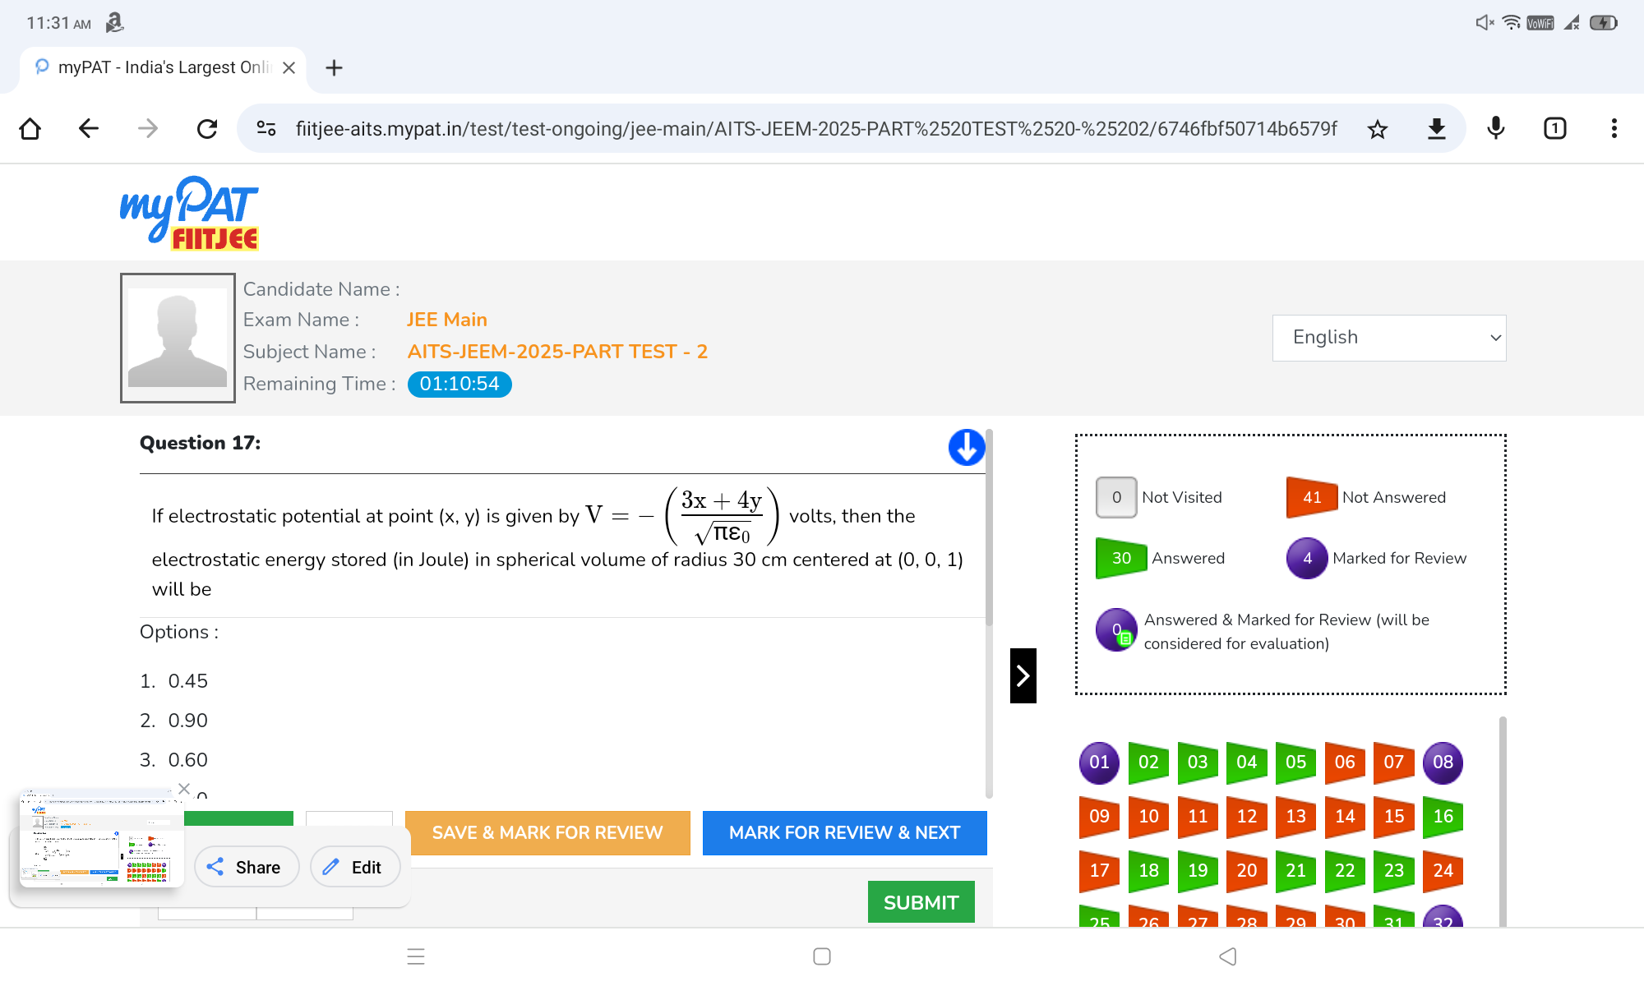This screenshot has width=1644, height=986.
Task: Dismiss the screenshot preview with X
Action: (x=184, y=789)
